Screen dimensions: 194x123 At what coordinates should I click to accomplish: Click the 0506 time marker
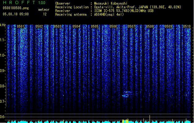click(x=113, y=26)
